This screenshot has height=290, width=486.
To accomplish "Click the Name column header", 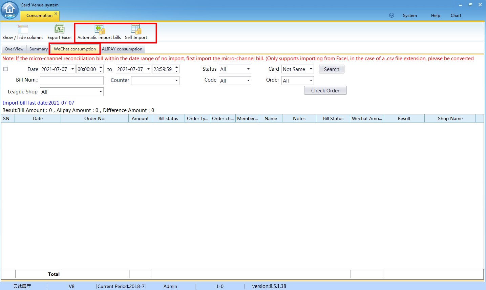I will pyautogui.click(x=271, y=118).
